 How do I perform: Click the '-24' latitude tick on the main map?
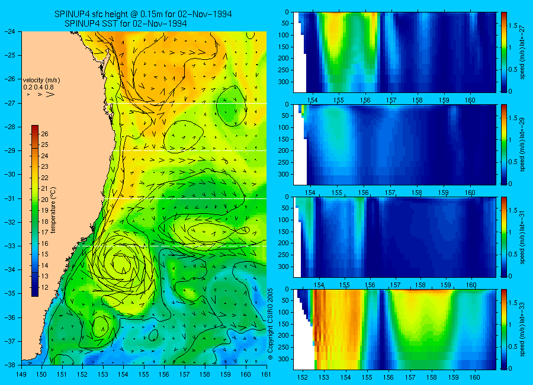pyautogui.click(x=9, y=31)
